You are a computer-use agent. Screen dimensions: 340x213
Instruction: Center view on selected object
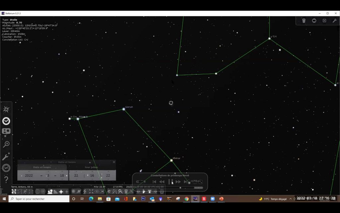pos(91,191)
